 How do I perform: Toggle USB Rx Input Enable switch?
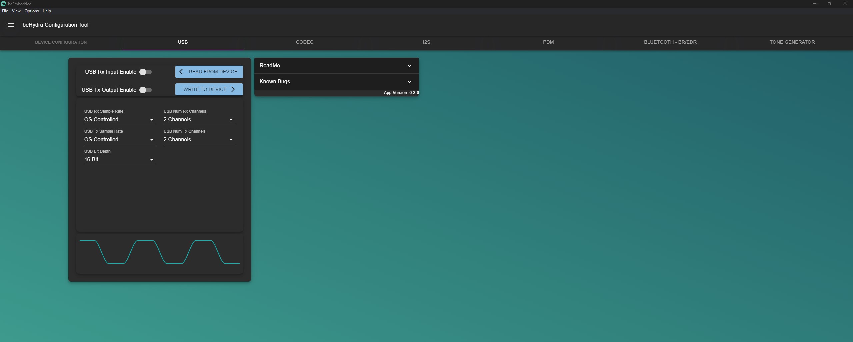(145, 72)
